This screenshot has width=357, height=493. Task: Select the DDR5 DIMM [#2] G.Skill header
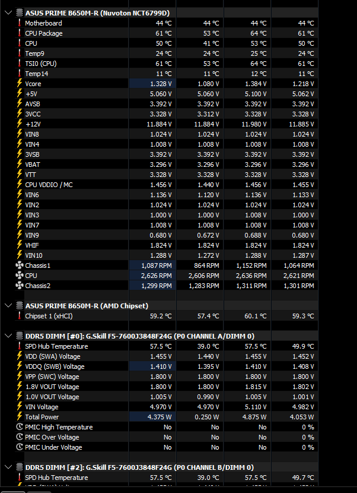click(140, 467)
